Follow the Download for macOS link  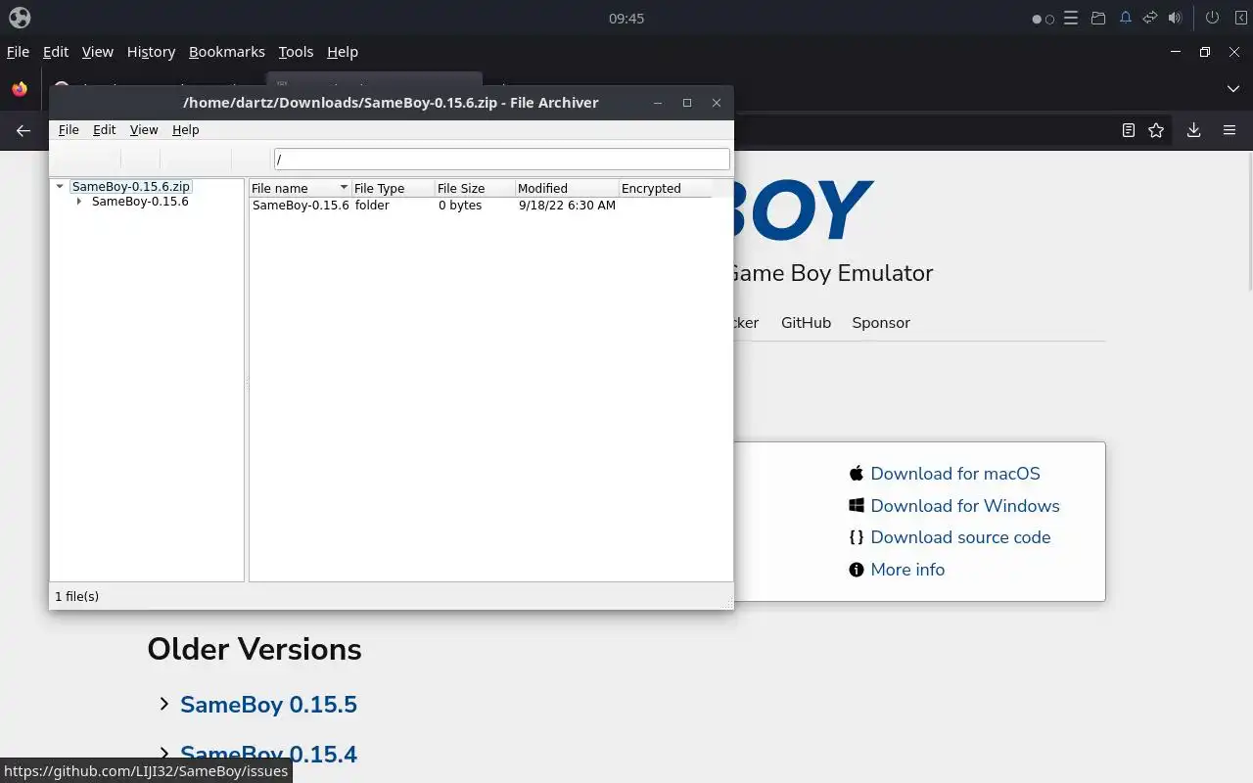click(x=955, y=474)
